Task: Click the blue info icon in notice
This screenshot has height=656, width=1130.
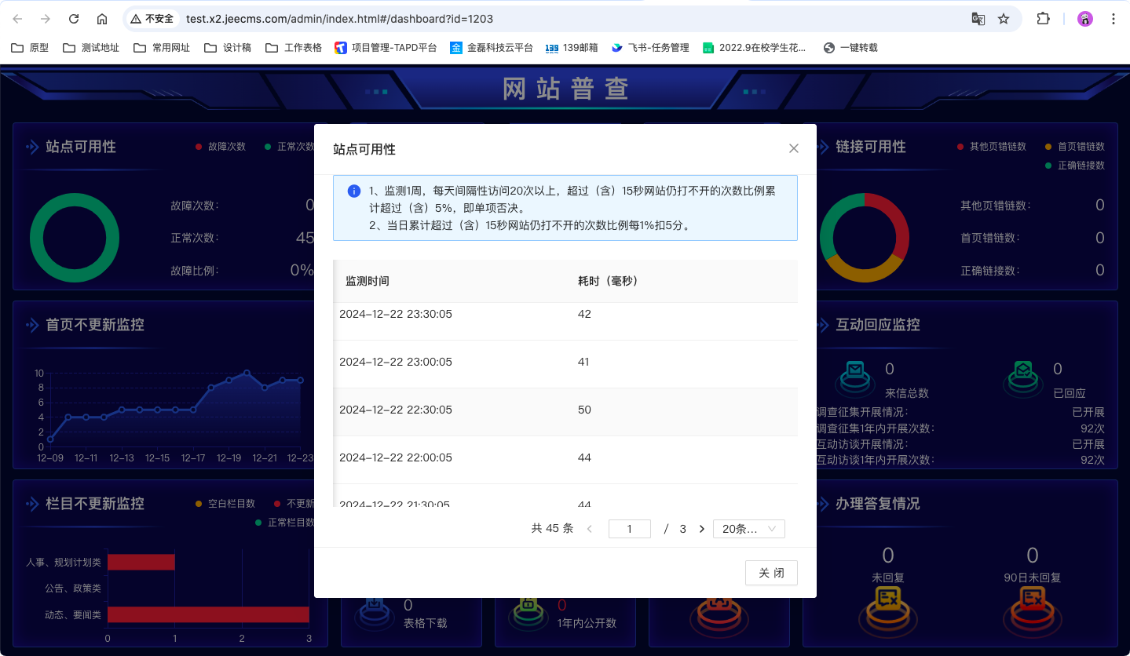Action: [354, 191]
